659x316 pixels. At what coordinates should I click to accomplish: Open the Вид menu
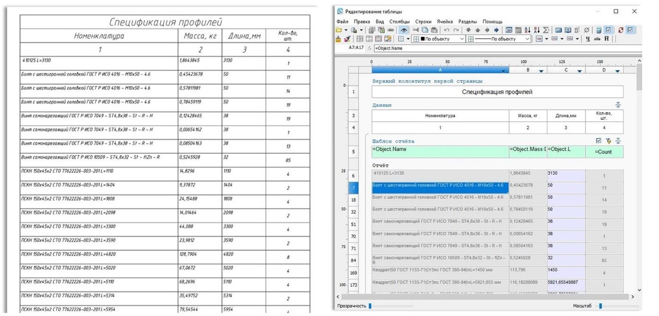pyautogui.click(x=380, y=22)
